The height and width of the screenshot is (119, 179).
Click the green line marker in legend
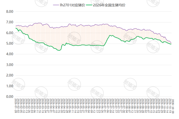[x=89, y=5]
